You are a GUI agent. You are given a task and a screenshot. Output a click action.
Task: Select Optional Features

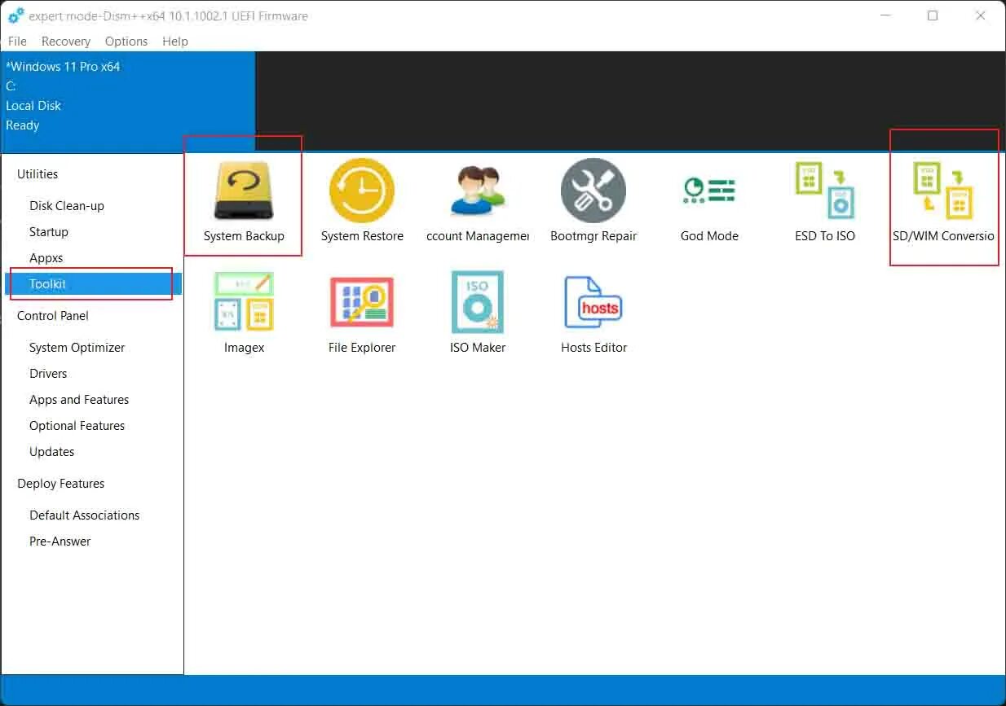tap(77, 425)
